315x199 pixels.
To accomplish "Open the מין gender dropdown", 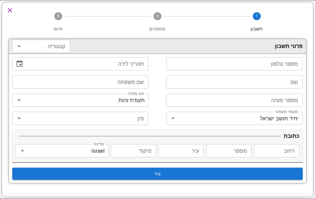I will point(80,118).
